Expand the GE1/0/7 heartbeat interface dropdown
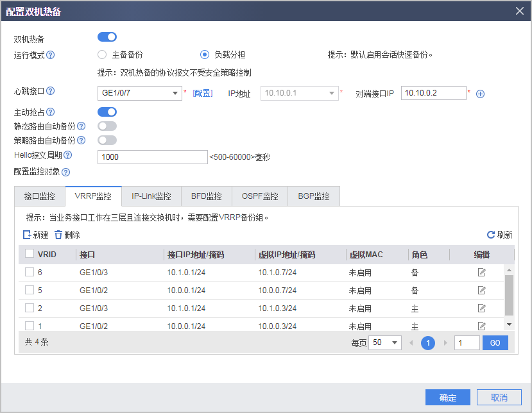This screenshot has height=413, width=532. (x=176, y=93)
